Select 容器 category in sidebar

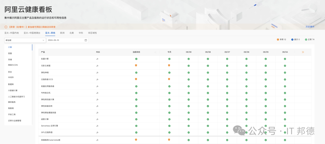click(10, 53)
